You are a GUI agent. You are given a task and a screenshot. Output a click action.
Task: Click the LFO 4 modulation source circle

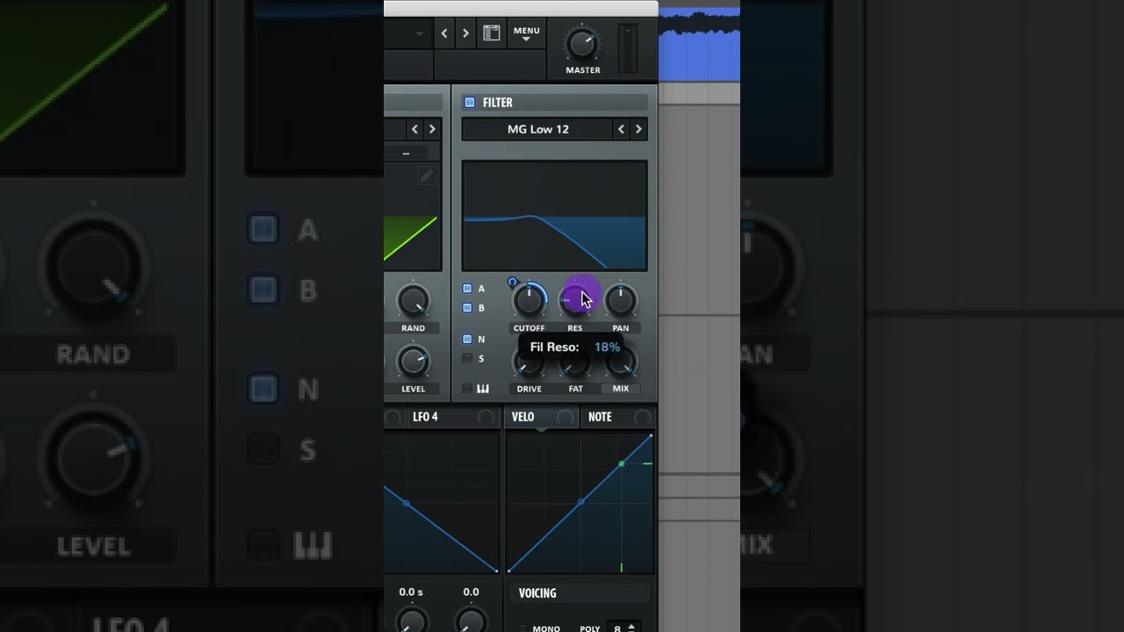point(486,417)
